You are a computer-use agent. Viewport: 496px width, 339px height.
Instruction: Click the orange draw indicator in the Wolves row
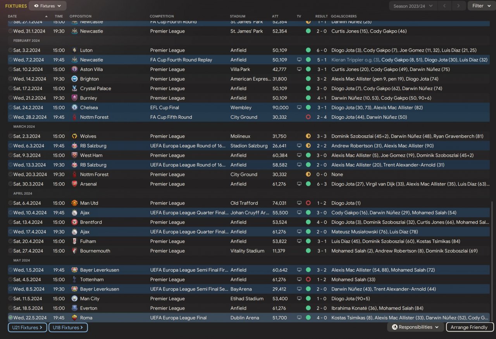coord(308,136)
